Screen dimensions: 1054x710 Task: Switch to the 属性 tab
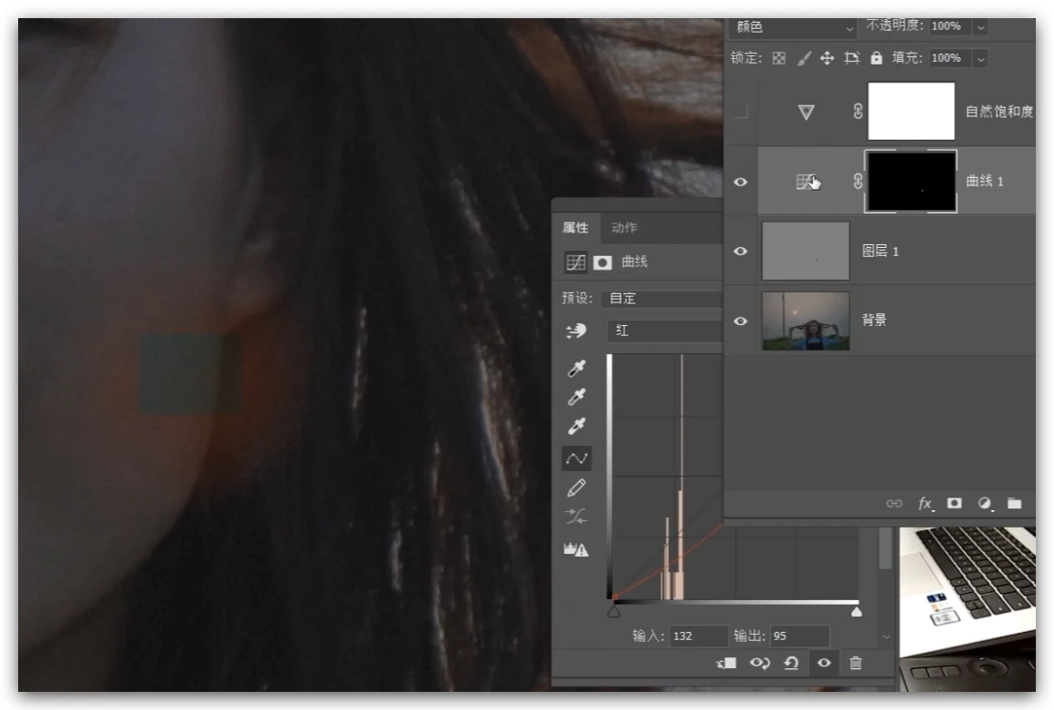point(575,228)
